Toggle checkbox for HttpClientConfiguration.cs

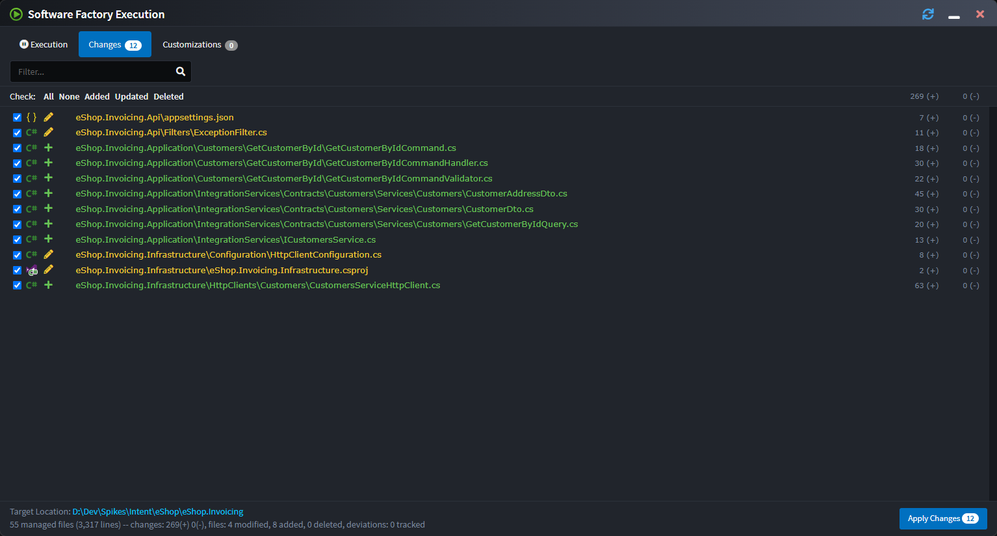click(18, 255)
